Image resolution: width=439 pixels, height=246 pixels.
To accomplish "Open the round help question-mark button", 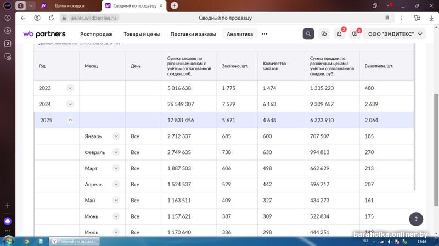I will (x=417, y=220).
